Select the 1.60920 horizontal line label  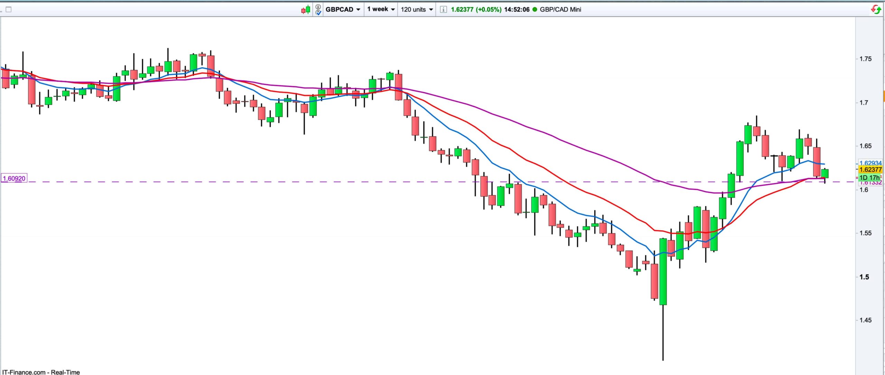click(14, 179)
